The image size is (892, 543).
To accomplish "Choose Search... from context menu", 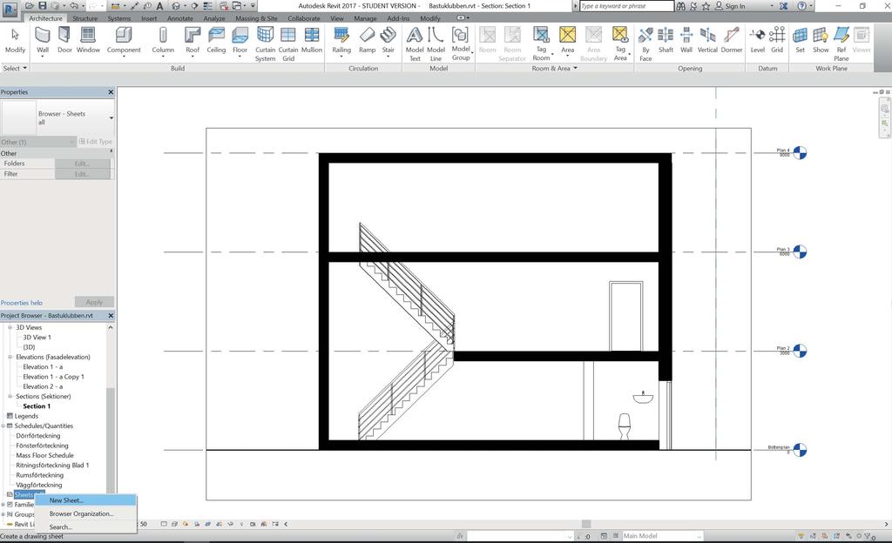I will (x=86, y=527).
